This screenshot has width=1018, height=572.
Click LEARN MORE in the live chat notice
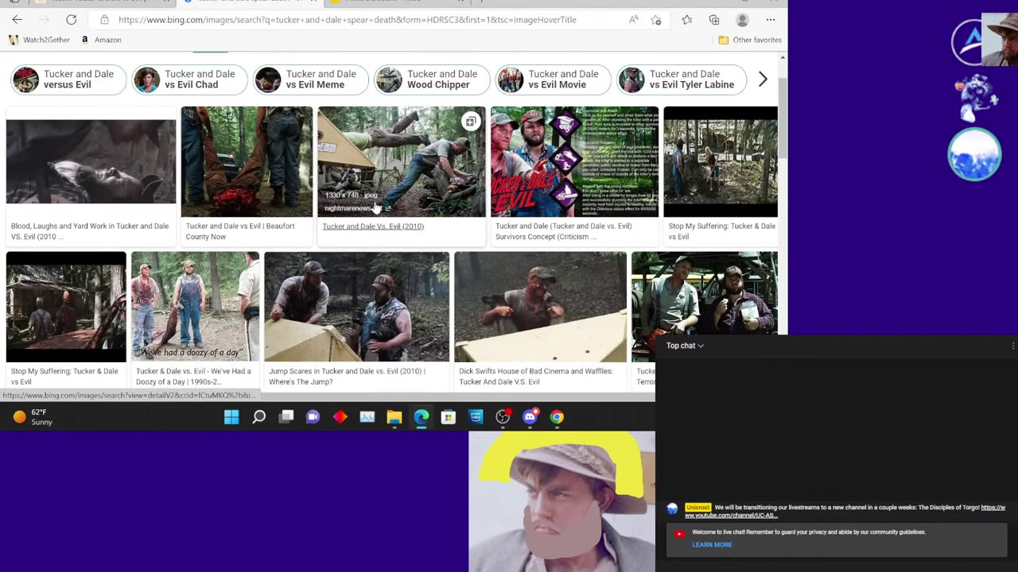click(712, 545)
